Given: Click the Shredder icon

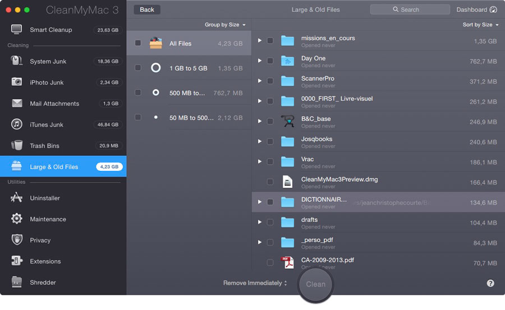Looking at the screenshot, I should click(x=16, y=281).
